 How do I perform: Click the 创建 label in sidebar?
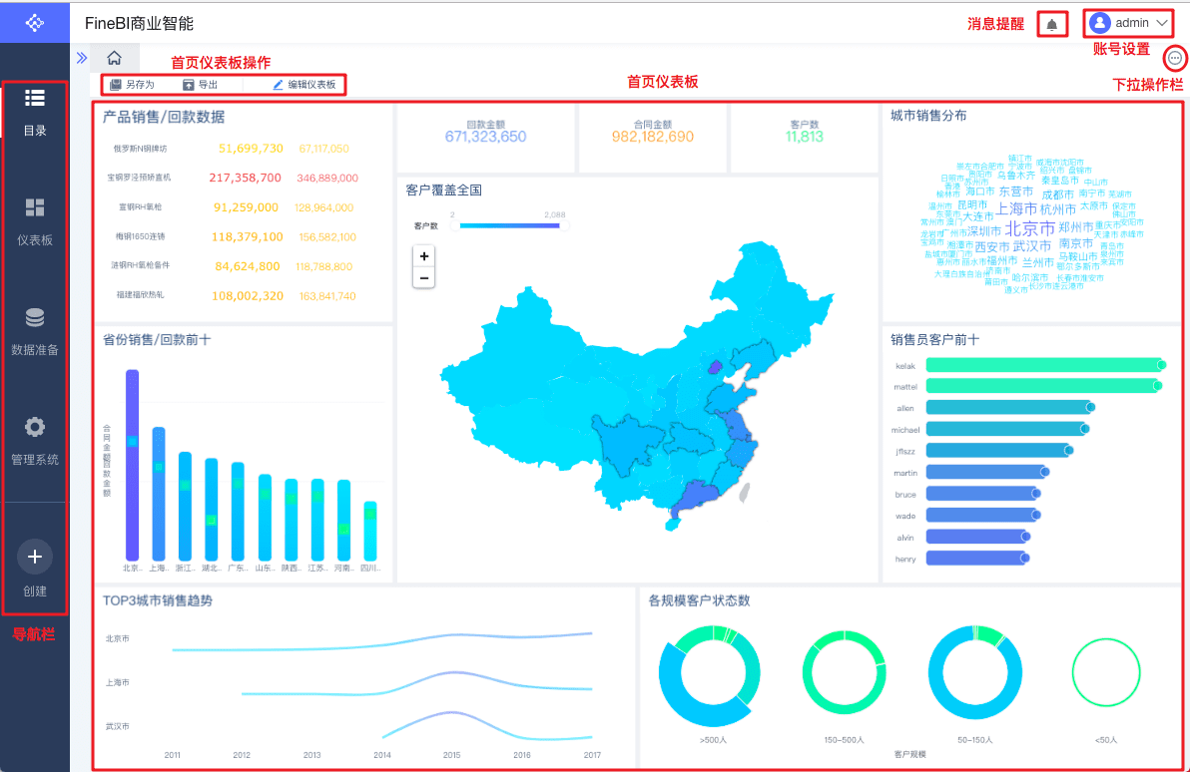pyautogui.click(x=35, y=590)
